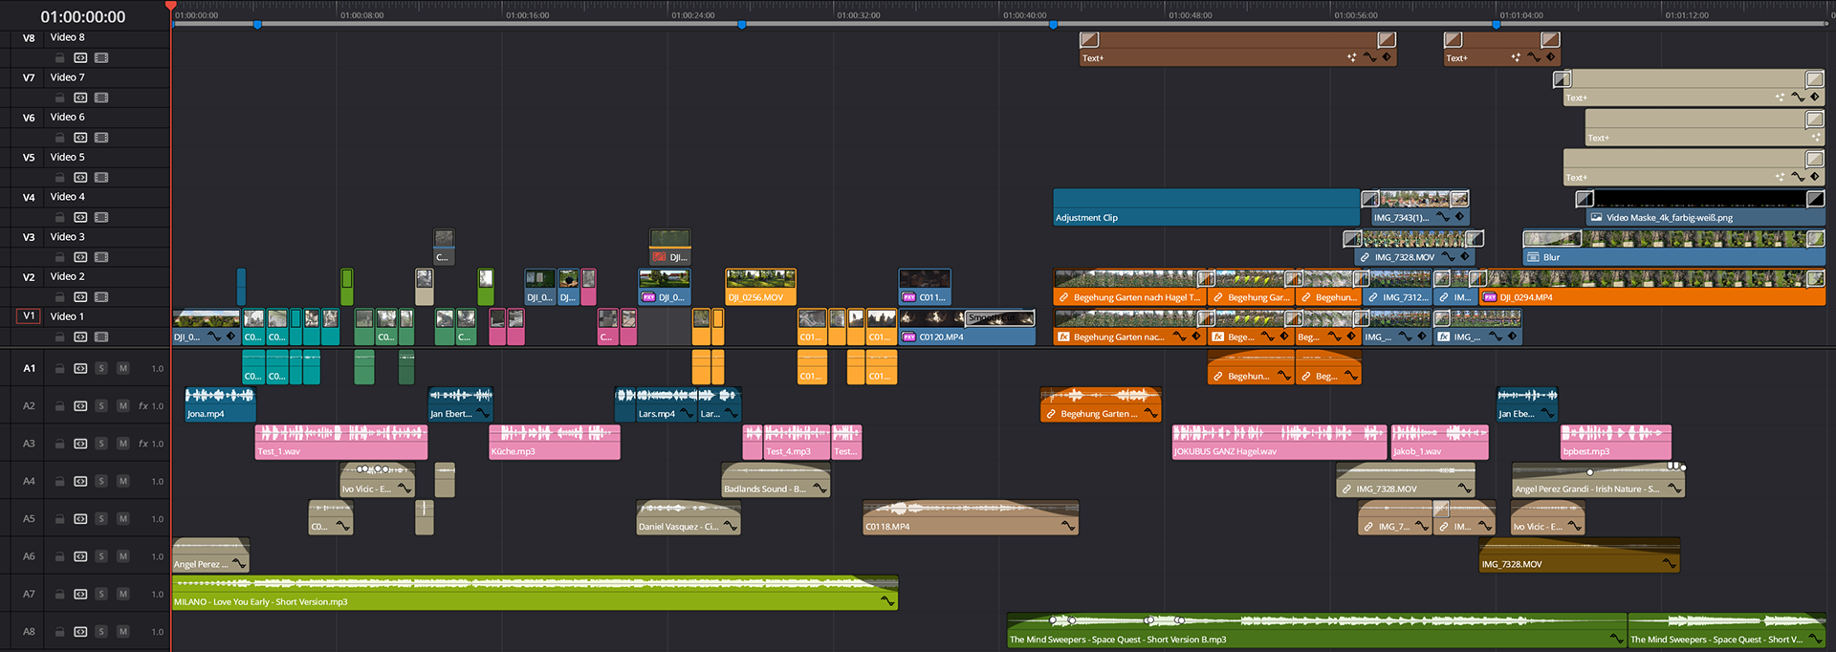Disable the Video 5 track filmstrip icon
This screenshot has width=1836, height=652.
101,178
